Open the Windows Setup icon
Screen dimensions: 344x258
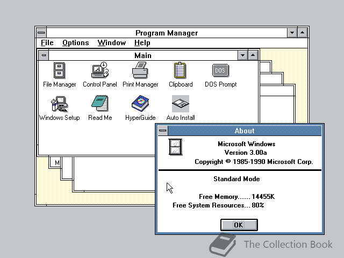point(59,104)
